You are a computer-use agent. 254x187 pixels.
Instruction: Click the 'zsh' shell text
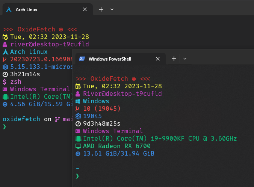pos(16,82)
